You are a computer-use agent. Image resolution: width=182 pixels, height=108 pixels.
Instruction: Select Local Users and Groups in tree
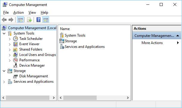coord(37,55)
